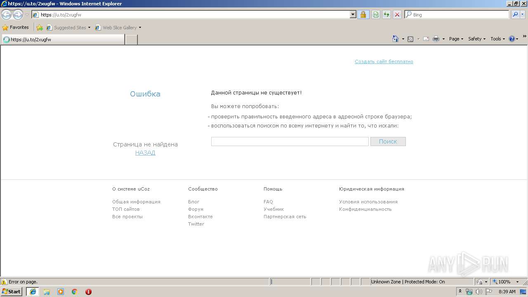Open the FAQ link
Viewport: 528px width, 297px height.
click(268, 202)
